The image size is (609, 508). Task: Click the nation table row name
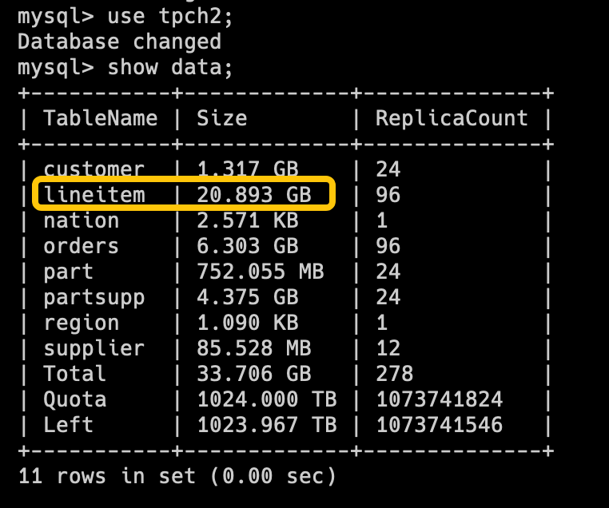(x=82, y=220)
